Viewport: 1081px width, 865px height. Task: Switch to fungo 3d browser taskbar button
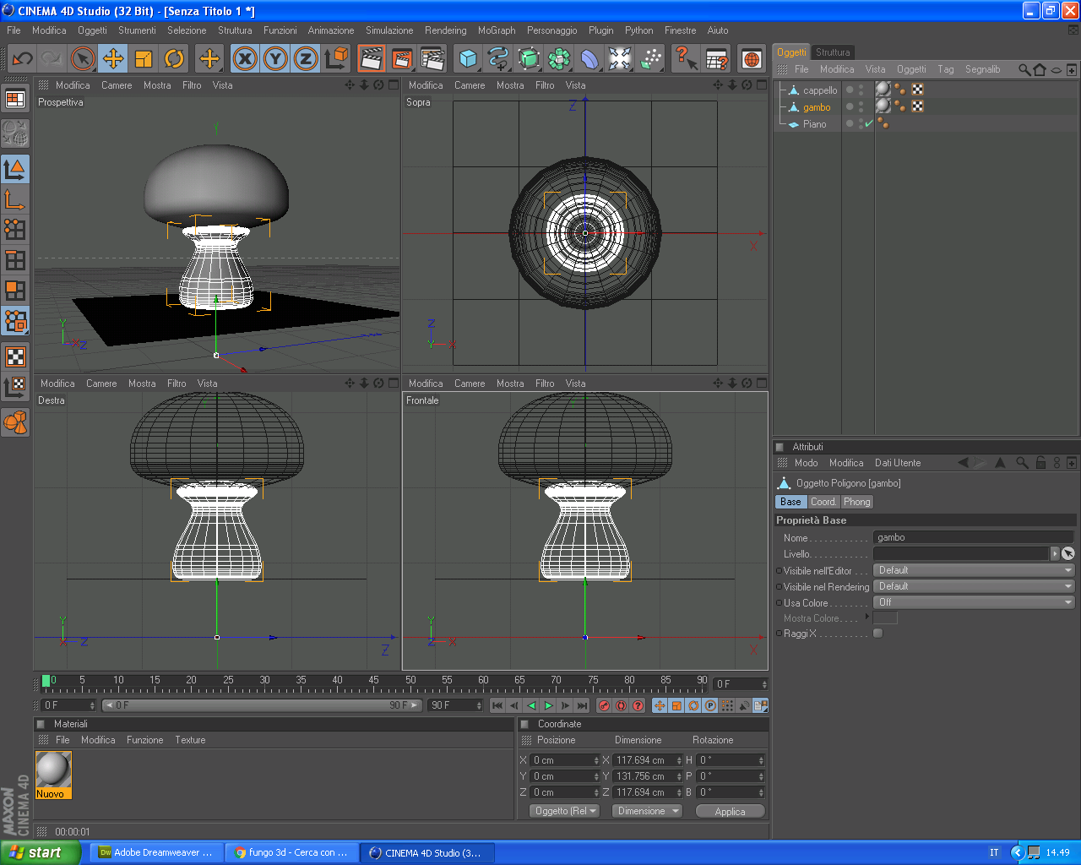(x=291, y=852)
